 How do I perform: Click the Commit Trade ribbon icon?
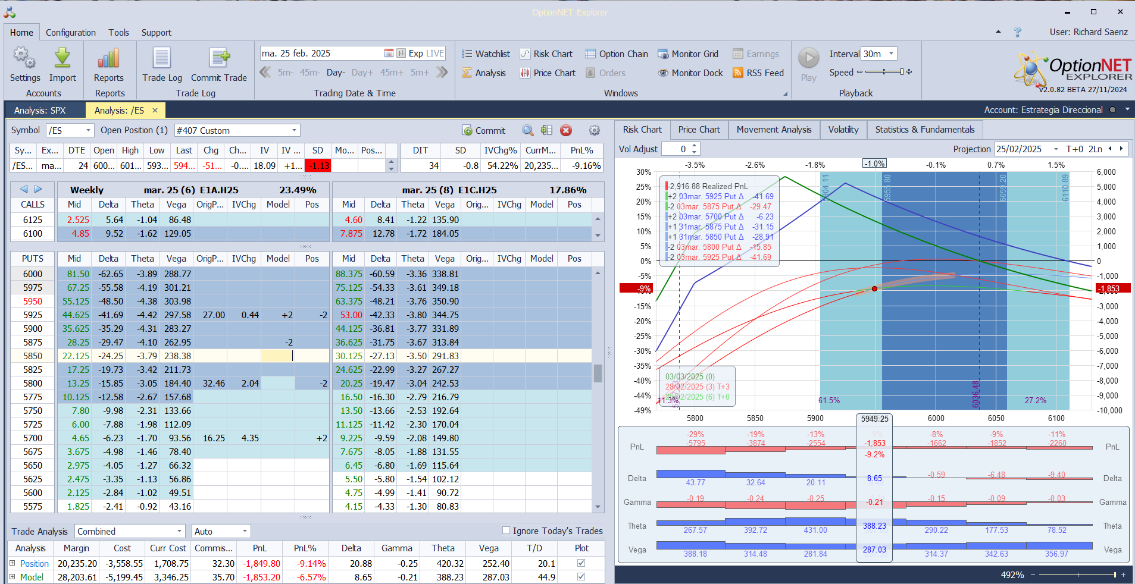219,58
